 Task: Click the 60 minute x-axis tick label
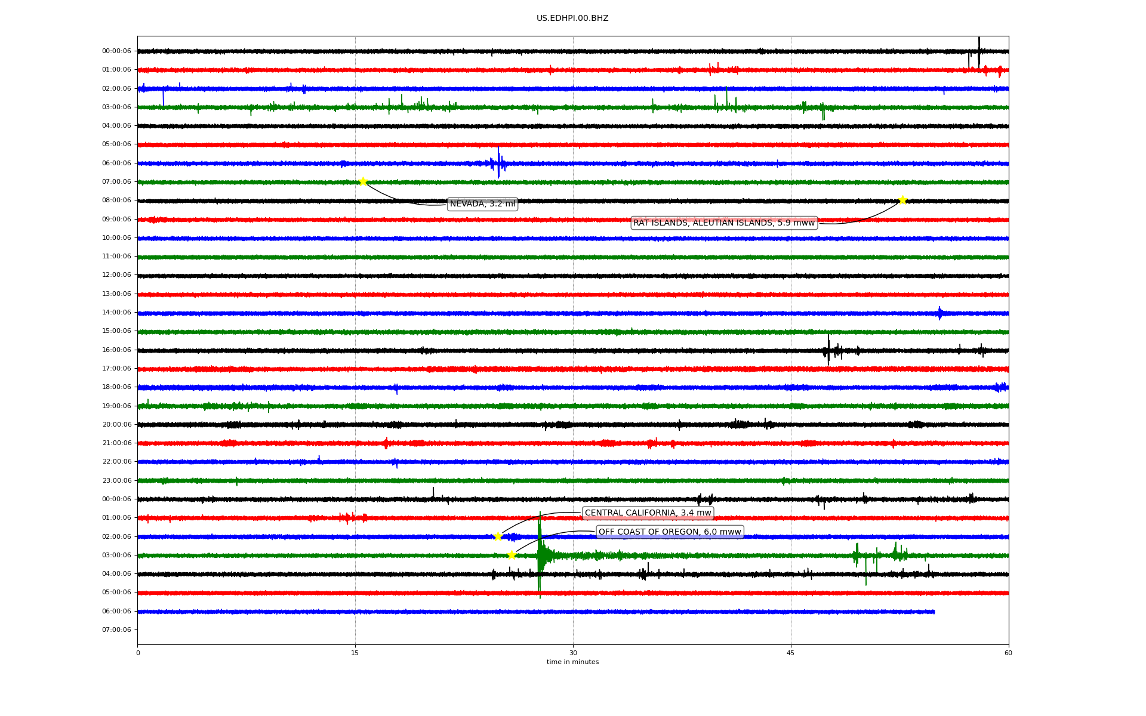(x=1008, y=653)
